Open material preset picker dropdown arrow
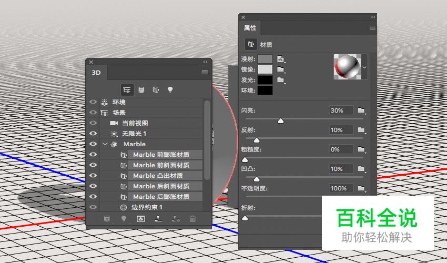The image size is (447, 263). [x=364, y=68]
